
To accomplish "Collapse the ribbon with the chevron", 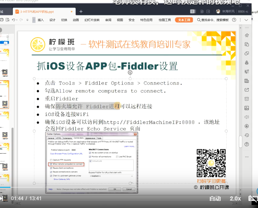I will click(246, 20).
